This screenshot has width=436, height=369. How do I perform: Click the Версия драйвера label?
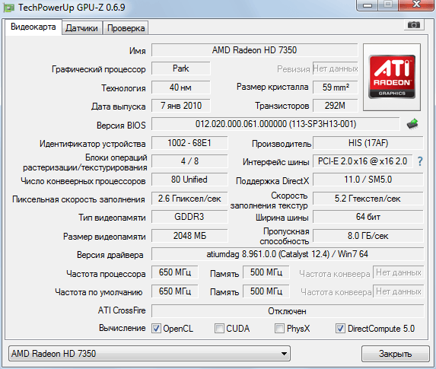110,255
